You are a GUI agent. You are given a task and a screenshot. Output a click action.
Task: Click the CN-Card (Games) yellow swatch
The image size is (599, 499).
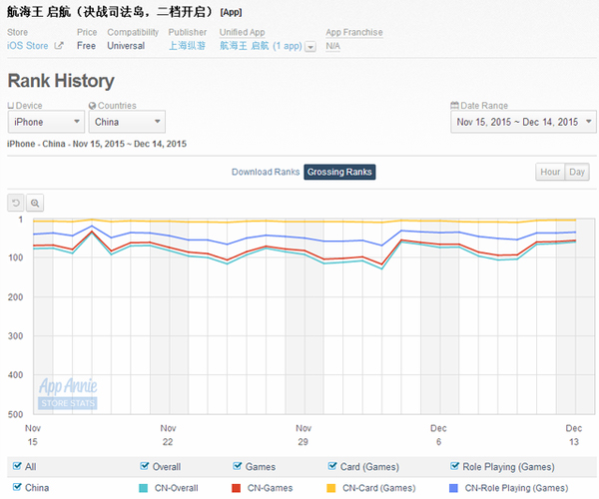[x=331, y=488]
